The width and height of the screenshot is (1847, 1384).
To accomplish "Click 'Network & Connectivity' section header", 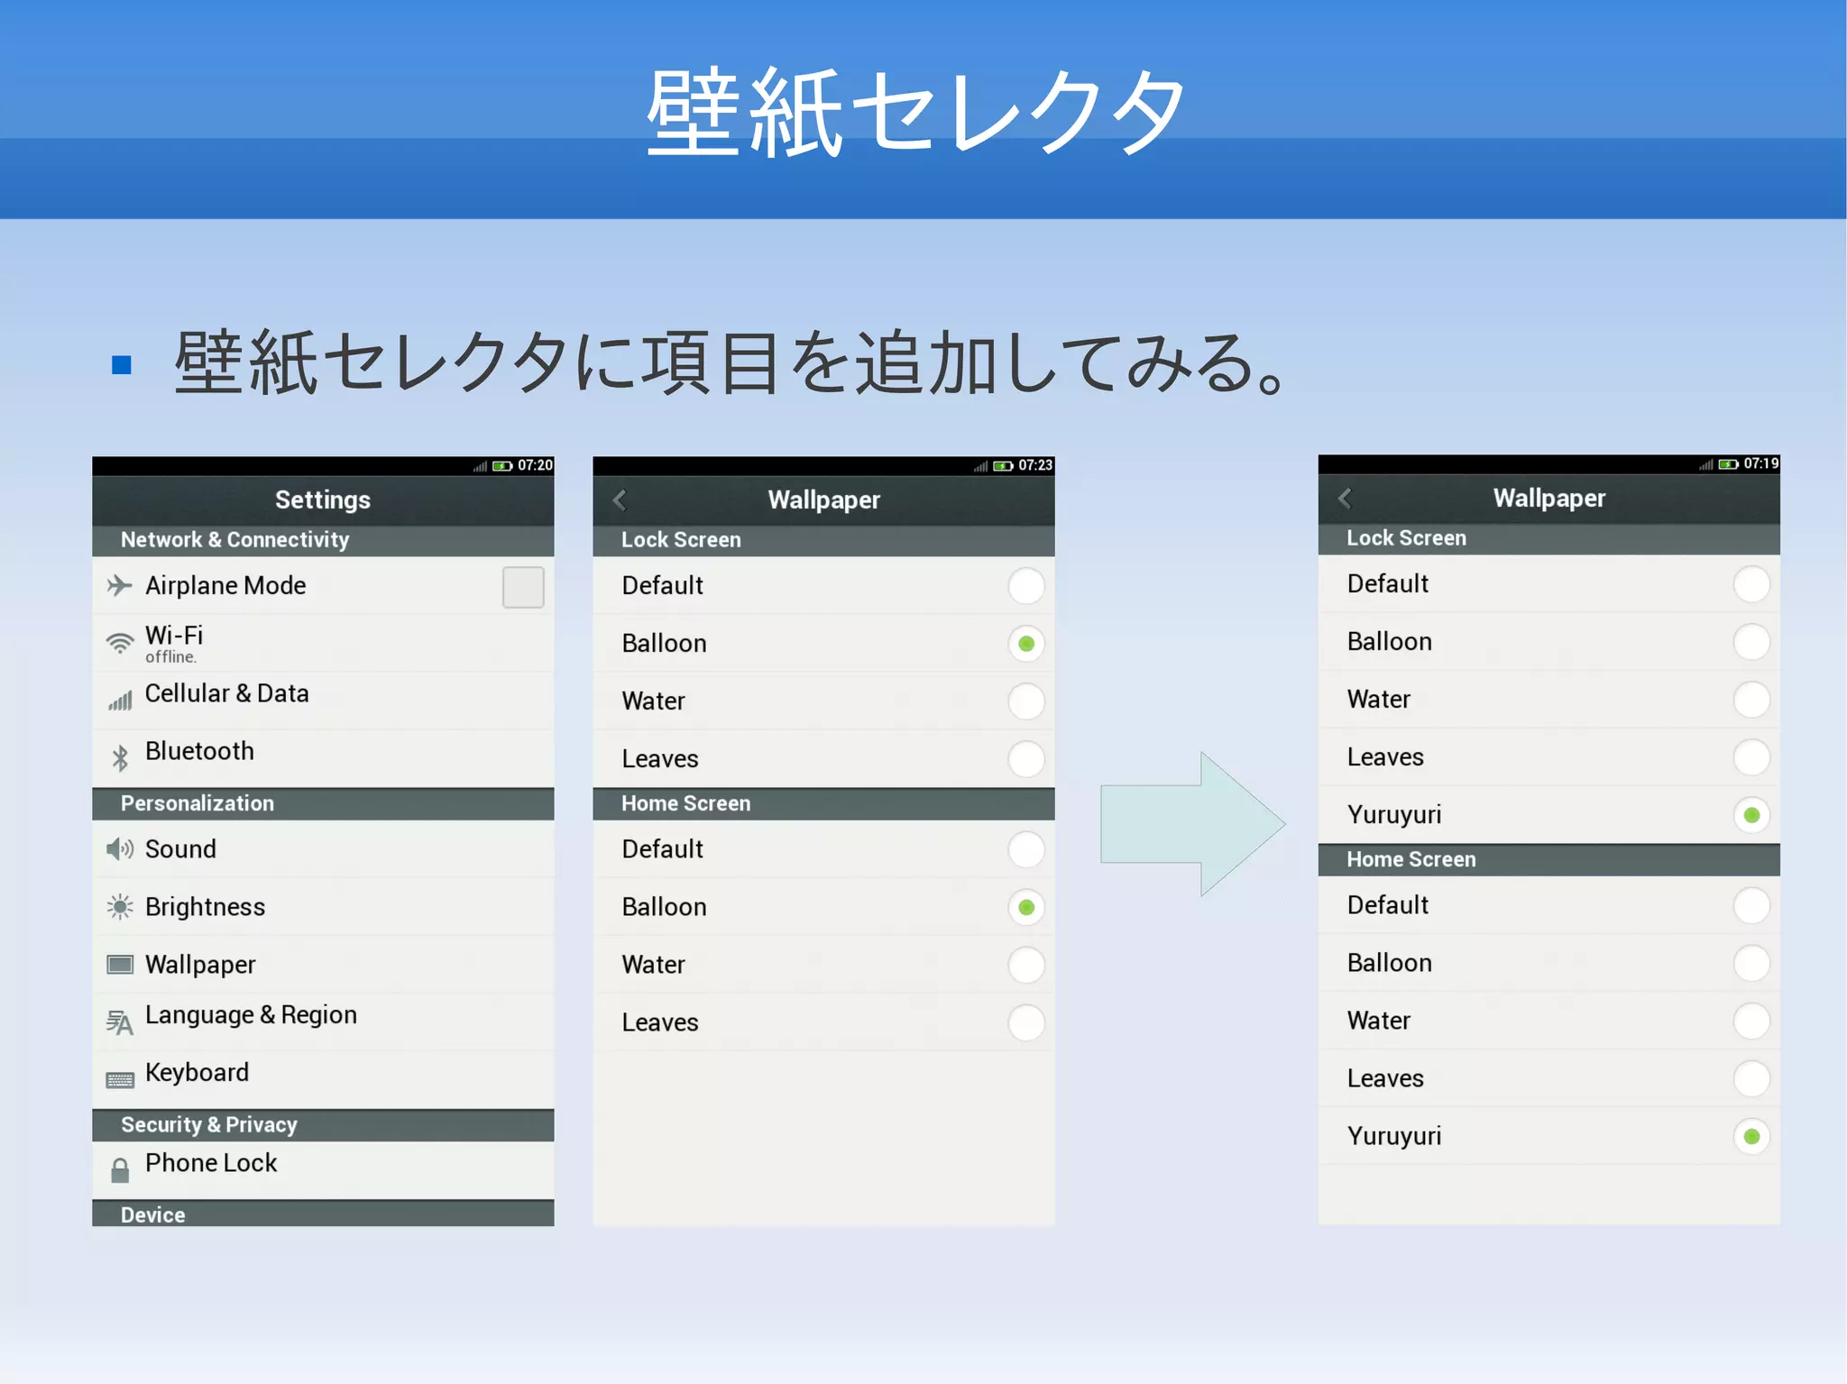I will (323, 541).
